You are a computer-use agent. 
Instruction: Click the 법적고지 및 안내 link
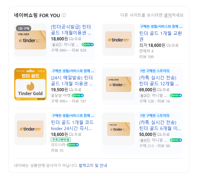pos(93,165)
